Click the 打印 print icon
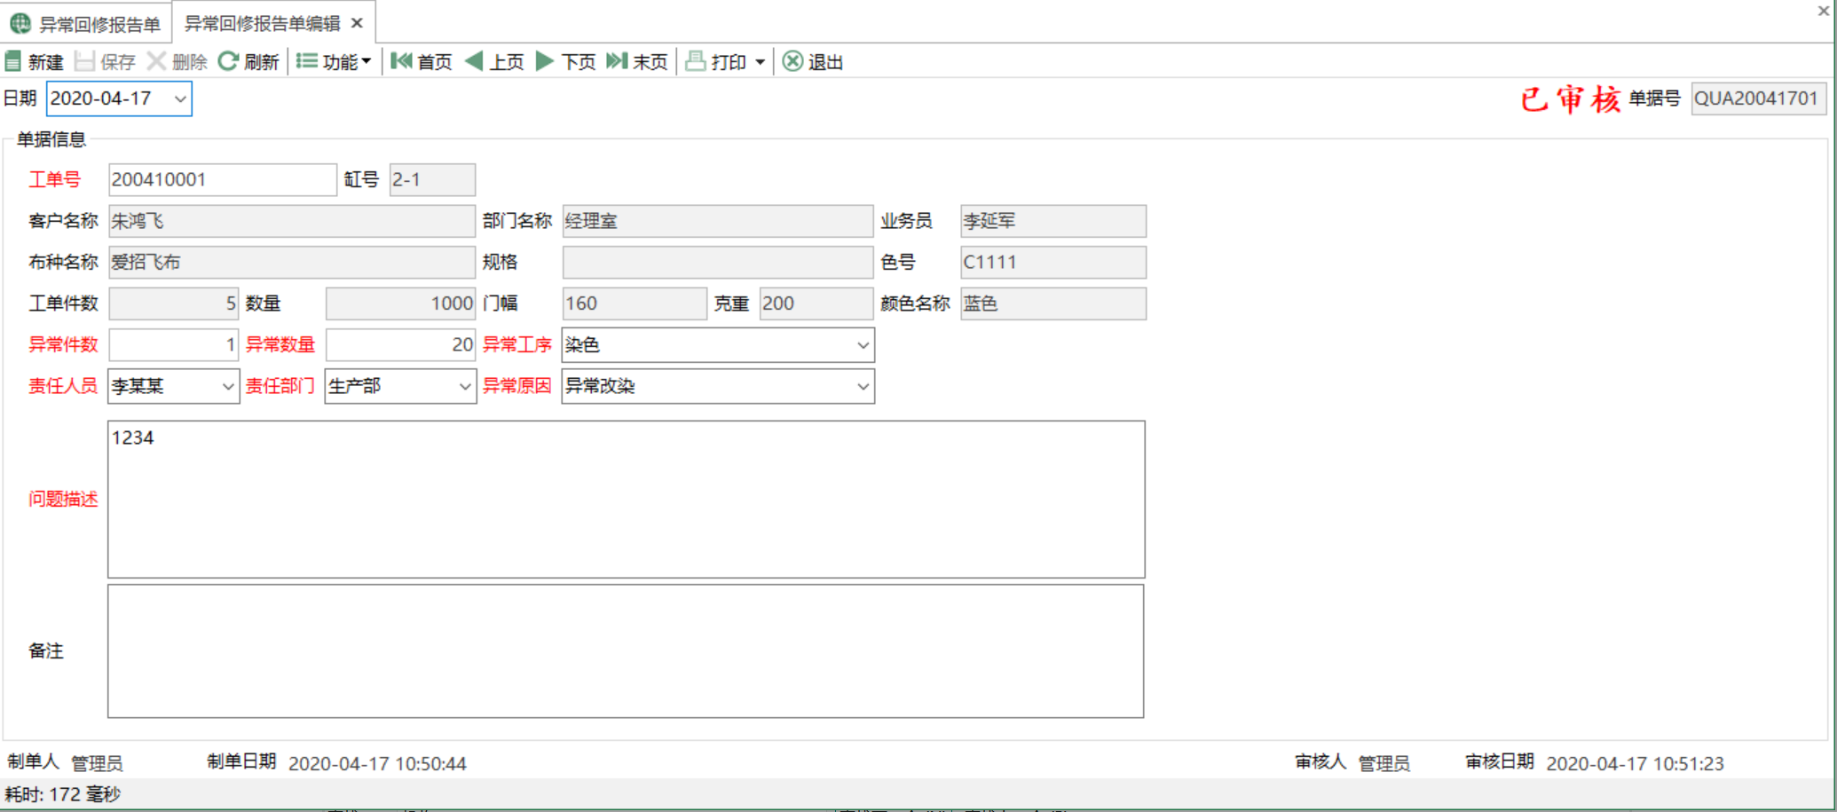This screenshot has height=812, width=1837. tap(696, 61)
